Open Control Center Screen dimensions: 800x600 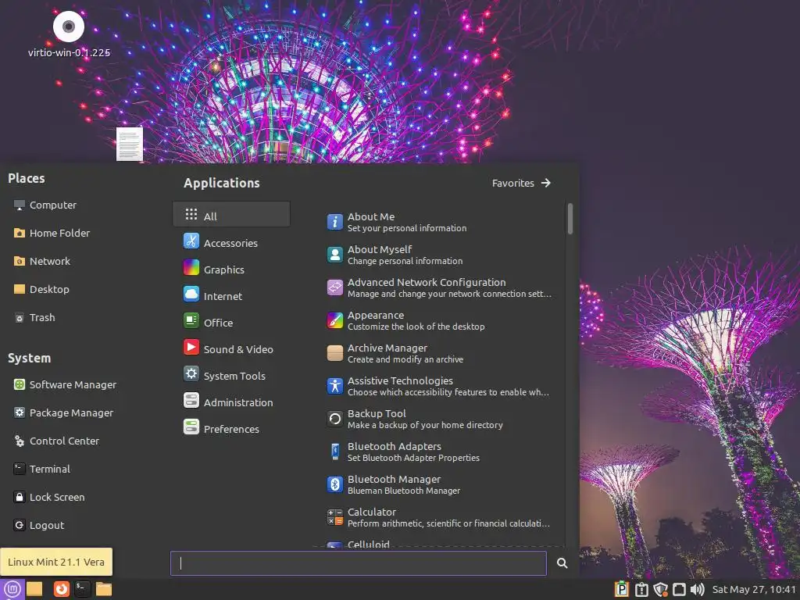pos(56,441)
